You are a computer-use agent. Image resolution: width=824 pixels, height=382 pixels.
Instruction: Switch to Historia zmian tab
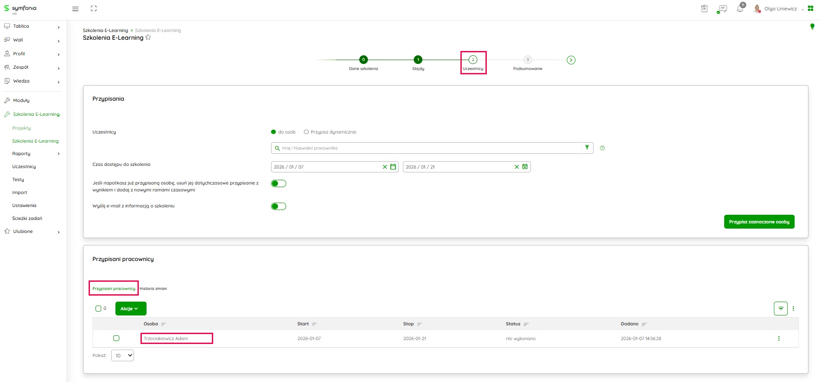[153, 289]
